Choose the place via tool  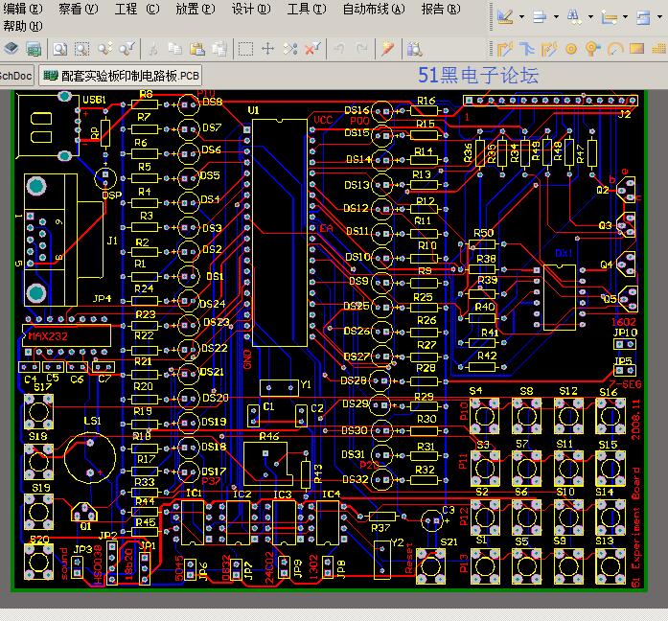tap(592, 50)
